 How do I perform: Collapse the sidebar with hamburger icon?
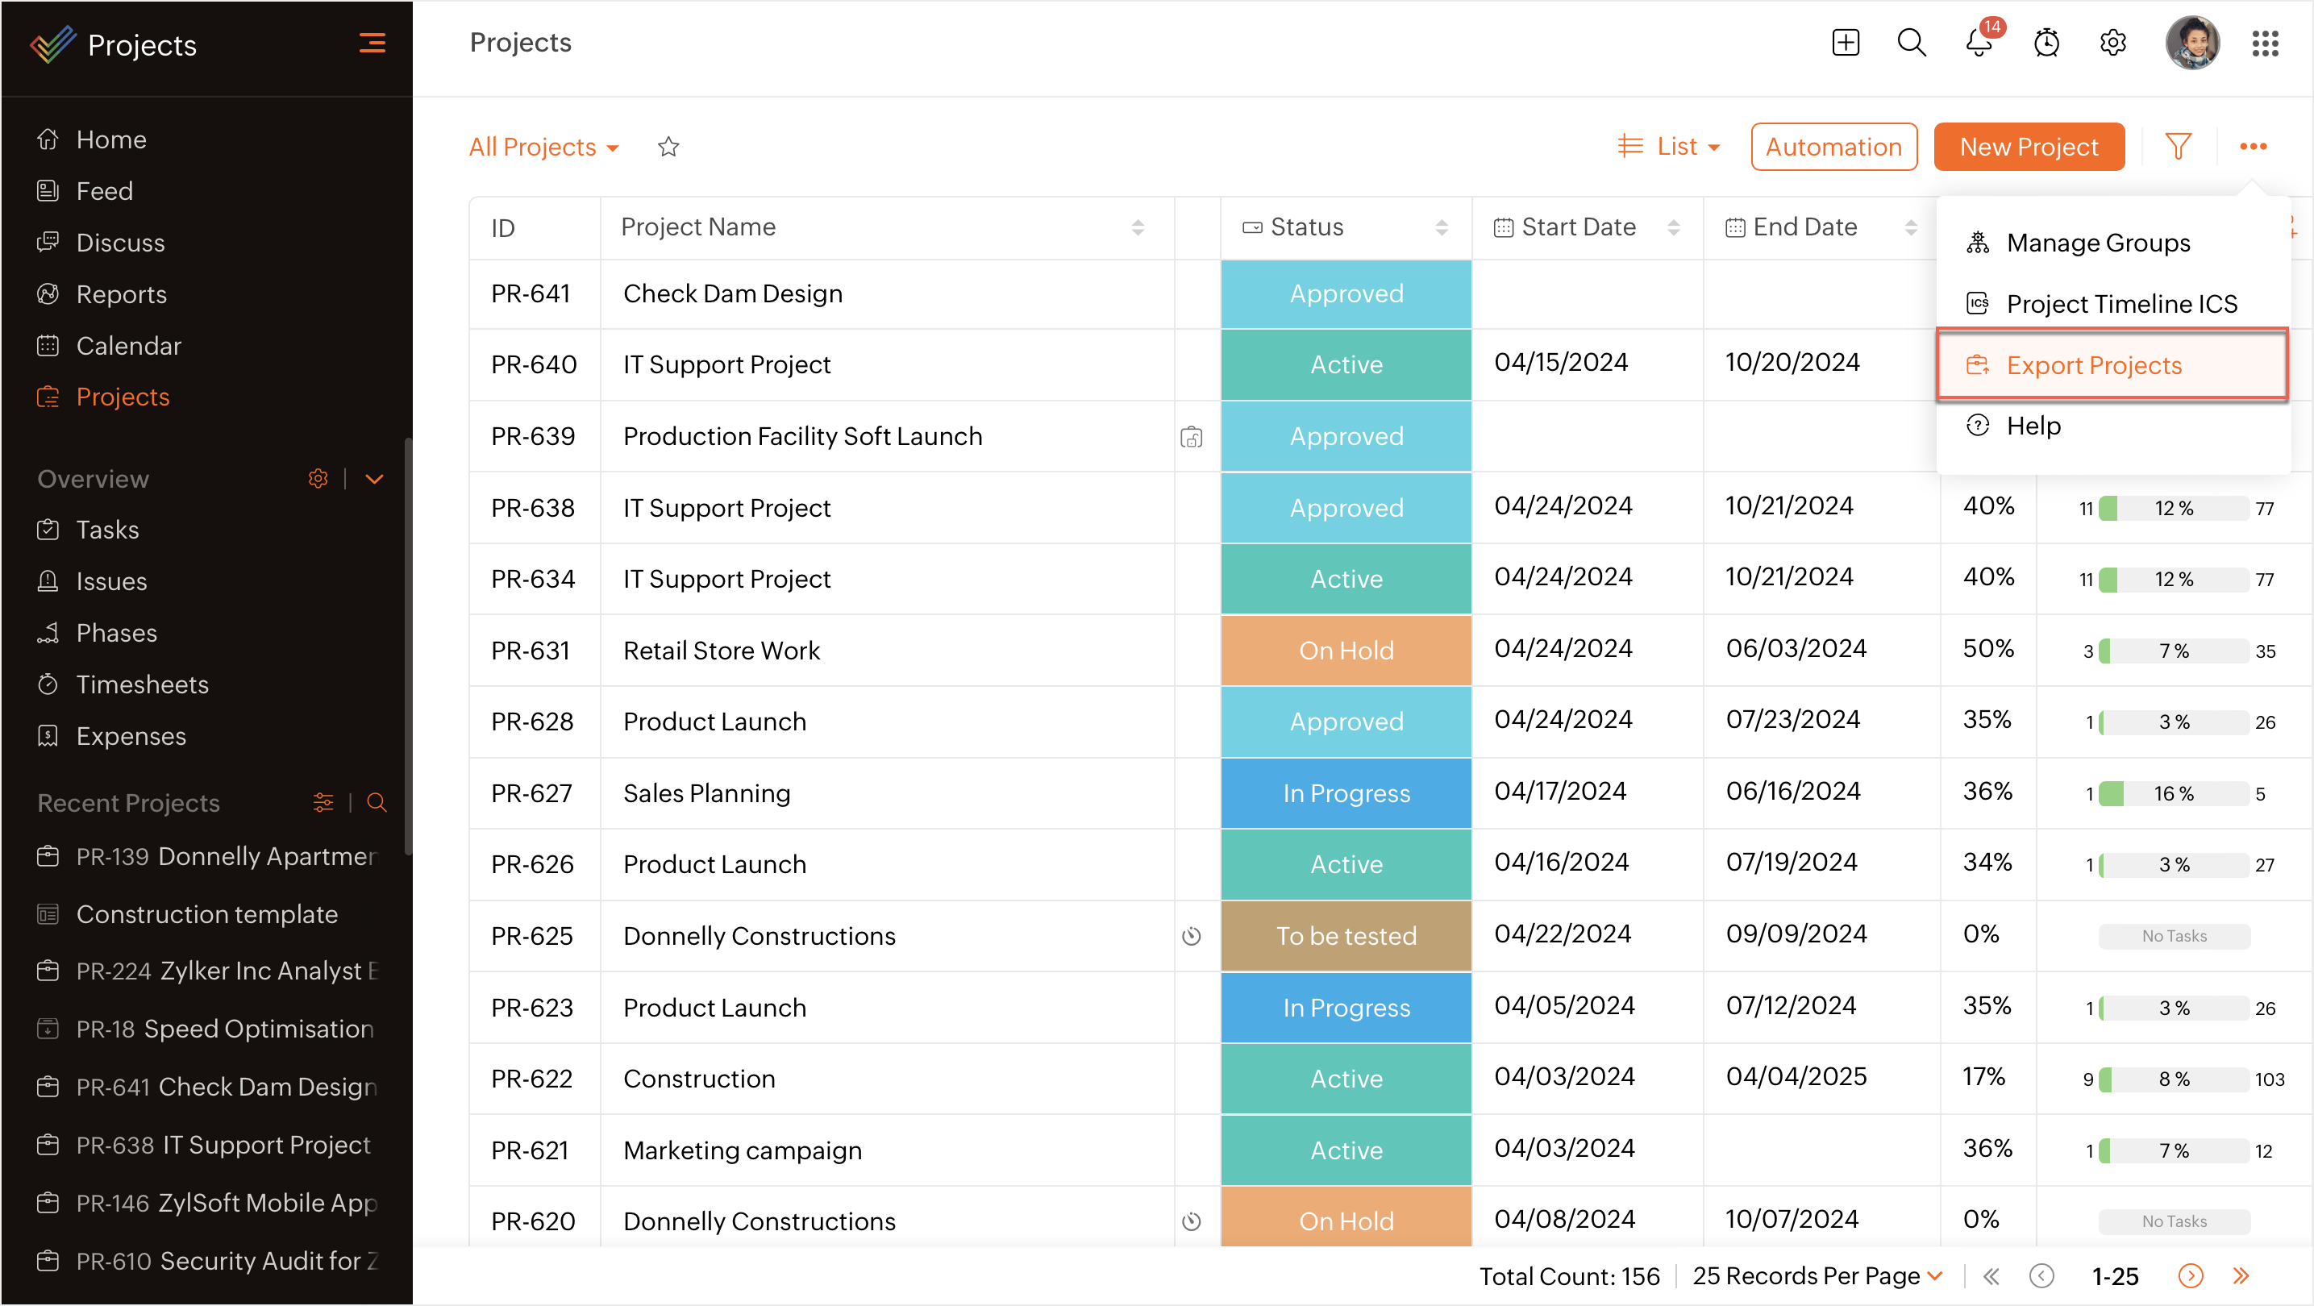[372, 43]
